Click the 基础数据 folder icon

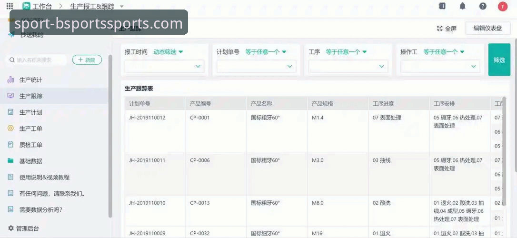pyautogui.click(x=11, y=161)
